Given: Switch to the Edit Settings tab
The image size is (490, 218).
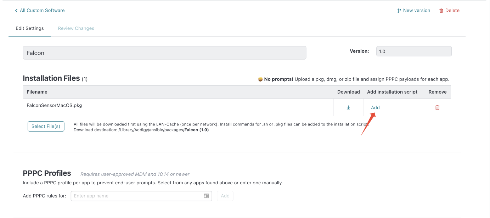Looking at the screenshot, I should (x=30, y=28).
